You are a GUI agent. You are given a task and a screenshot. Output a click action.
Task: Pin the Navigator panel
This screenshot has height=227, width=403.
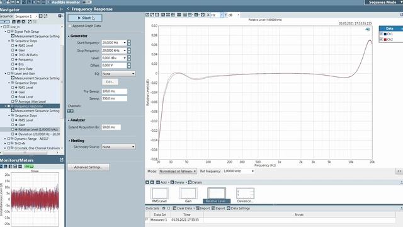click(62, 9)
